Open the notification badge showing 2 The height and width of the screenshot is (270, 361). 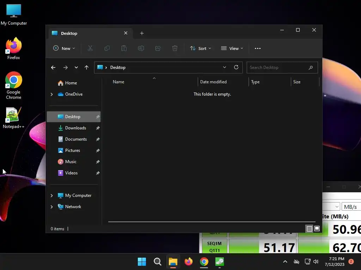pos(351,262)
